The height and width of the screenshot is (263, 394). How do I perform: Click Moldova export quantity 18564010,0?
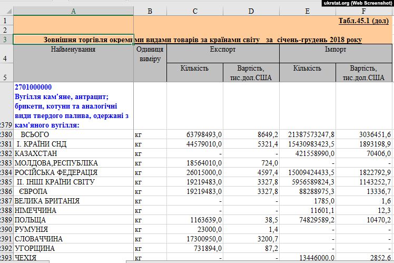pyautogui.click(x=195, y=163)
